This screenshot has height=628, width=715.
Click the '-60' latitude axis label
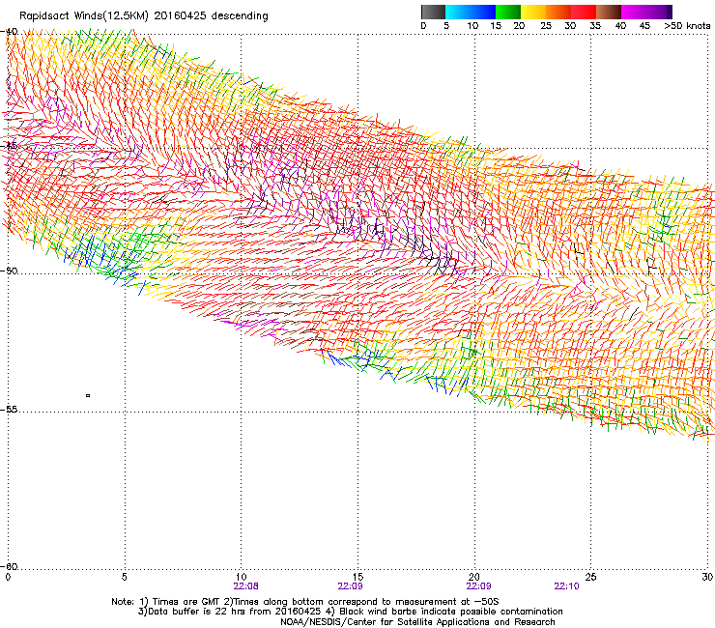[x=9, y=566]
